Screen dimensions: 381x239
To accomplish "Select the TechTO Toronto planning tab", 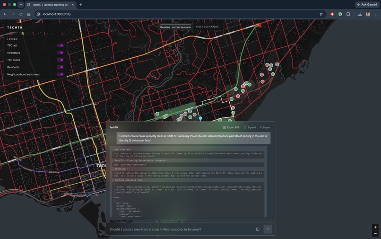I will pyautogui.click(x=51, y=5).
